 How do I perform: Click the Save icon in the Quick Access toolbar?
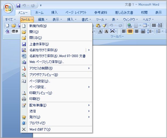pos(18,6)
